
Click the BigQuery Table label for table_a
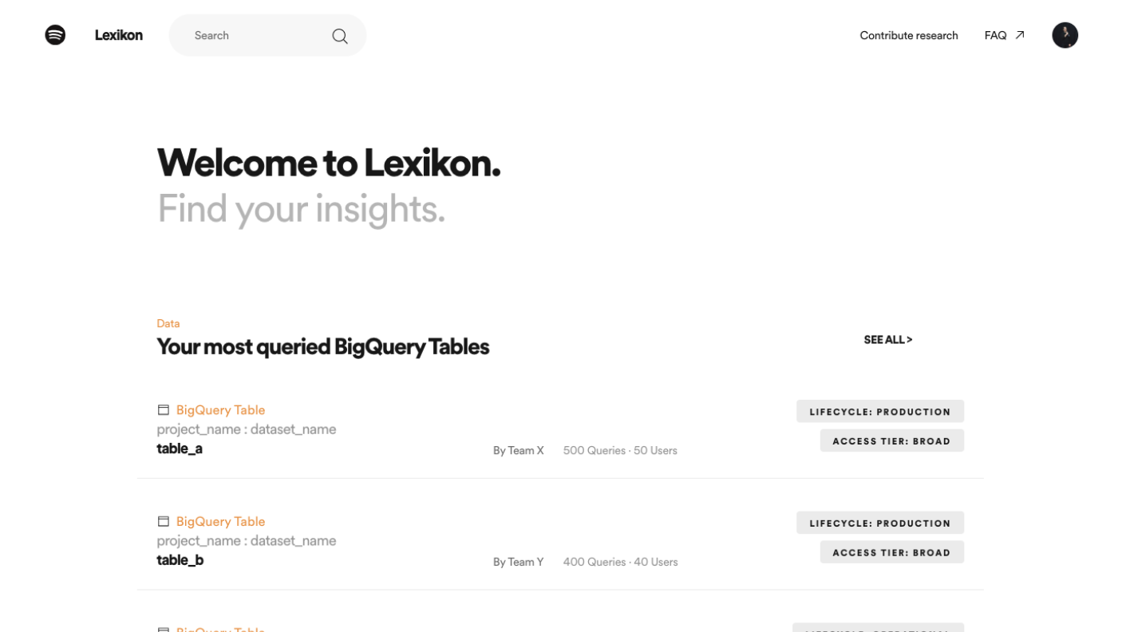coord(220,410)
